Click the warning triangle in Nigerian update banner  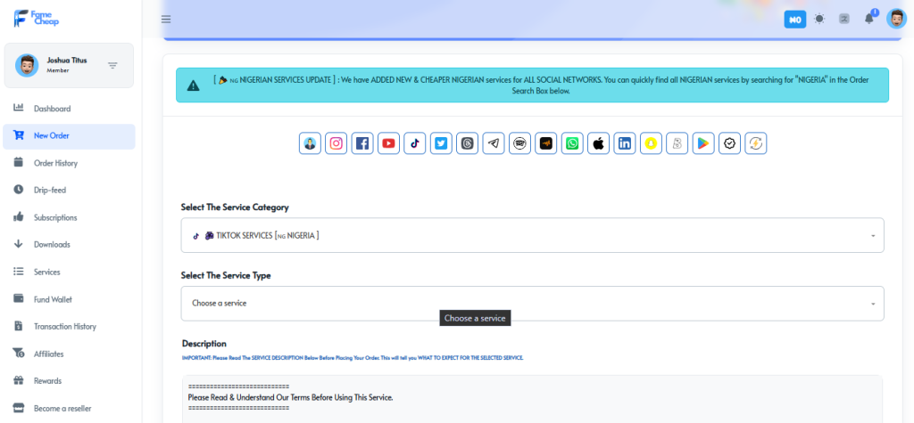(x=193, y=85)
